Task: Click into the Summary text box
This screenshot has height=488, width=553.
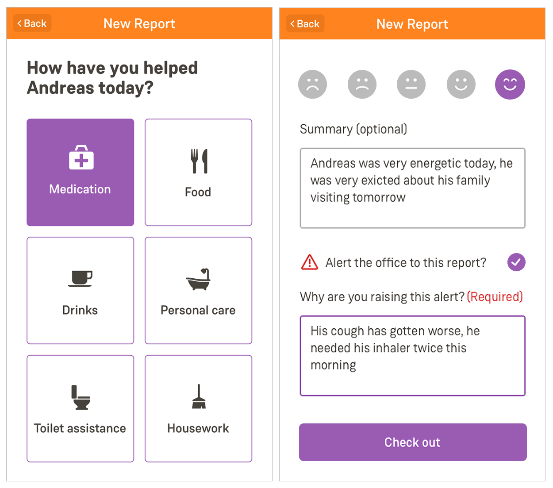Action: click(x=413, y=188)
